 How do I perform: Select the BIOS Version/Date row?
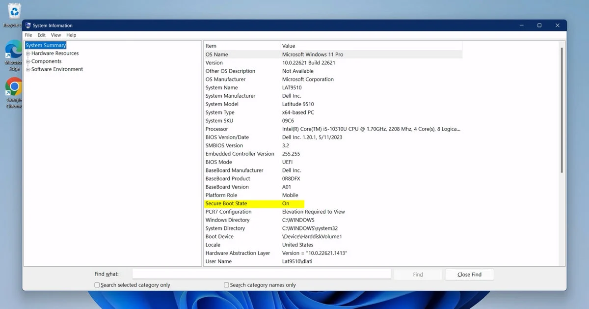pos(333,137)
